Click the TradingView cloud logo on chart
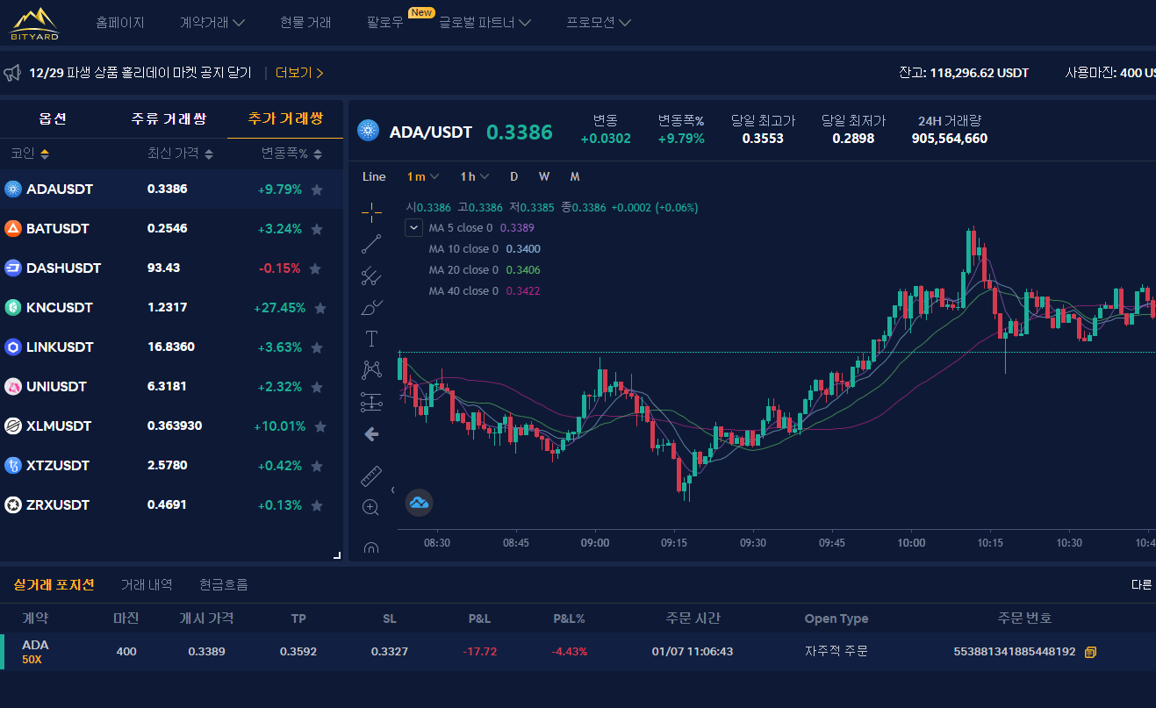 (419, 503)
